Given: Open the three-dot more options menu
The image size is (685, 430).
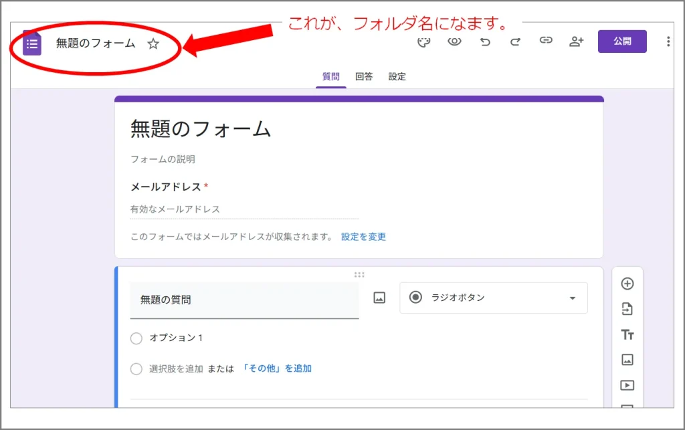Looking at the screenshot, I should [x=668, y=41].
